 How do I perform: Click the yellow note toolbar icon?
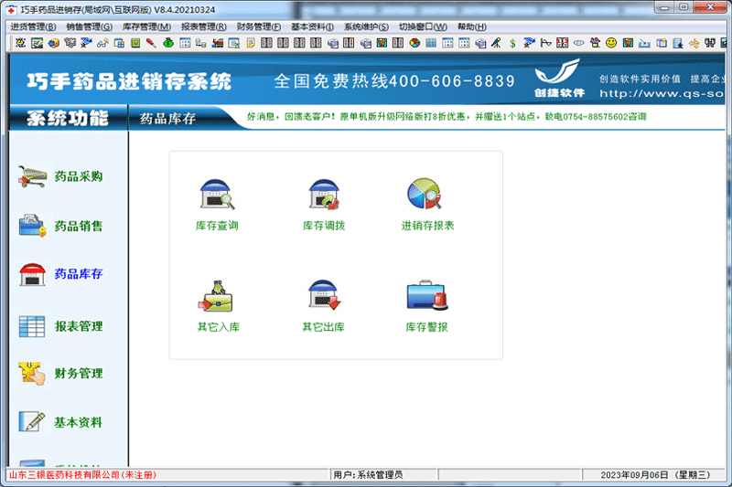pos(251,43)
